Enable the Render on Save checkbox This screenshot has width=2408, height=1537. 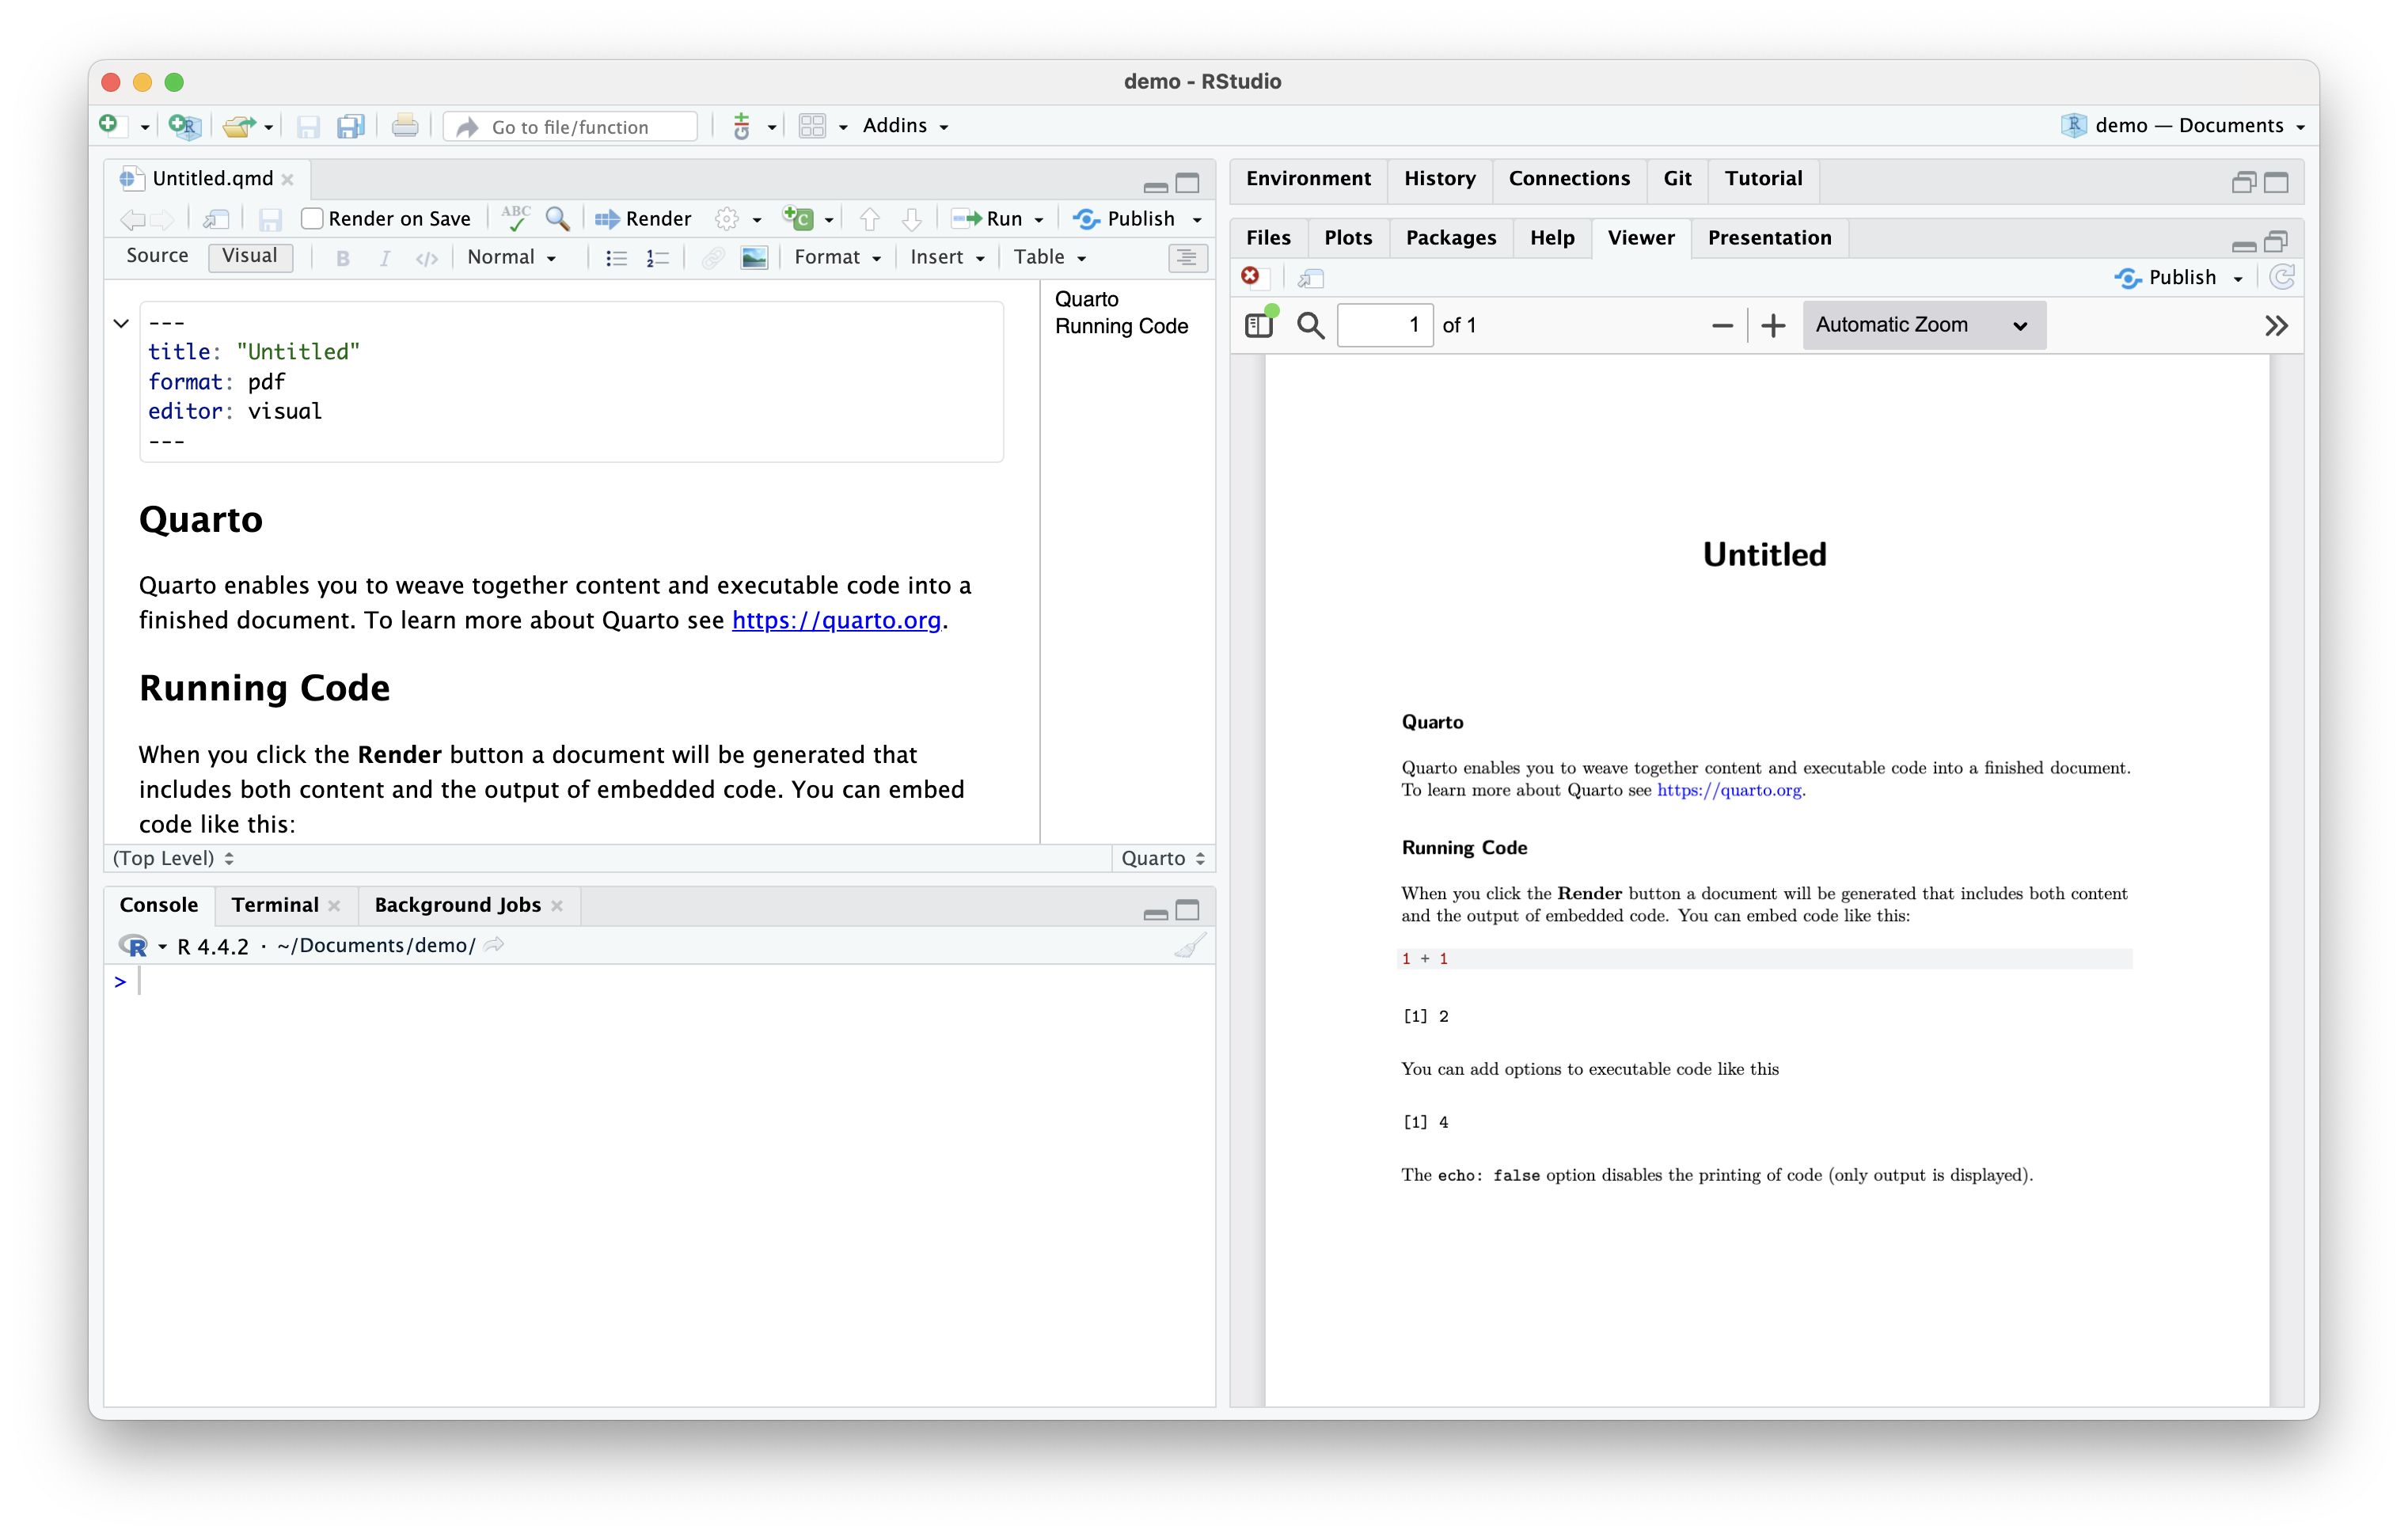pyautogui.click(x=312, y=218)
